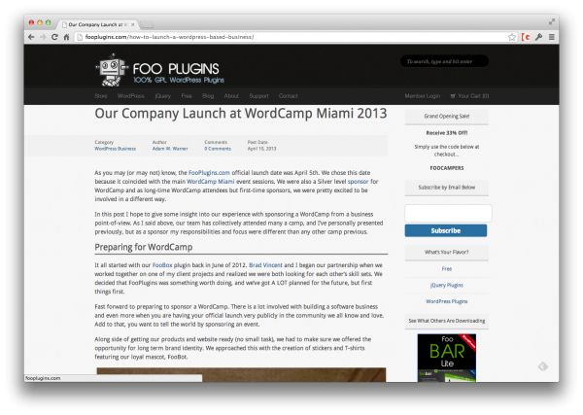Screen dimensions: 583x415
Task: Click the article title heading
Action: click(x=241, y=114)
